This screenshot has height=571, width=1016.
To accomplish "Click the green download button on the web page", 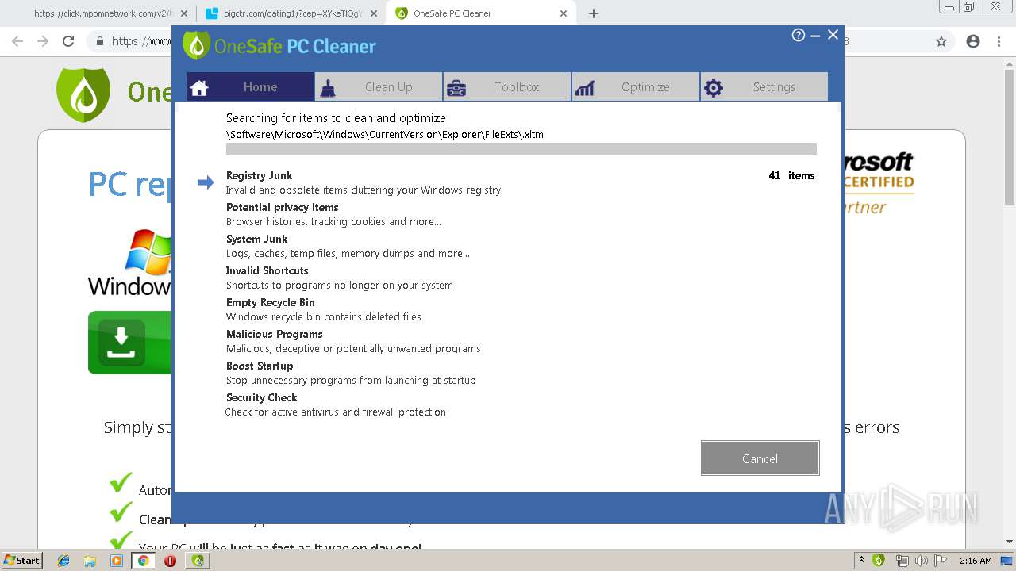I will tap(129, 343).
